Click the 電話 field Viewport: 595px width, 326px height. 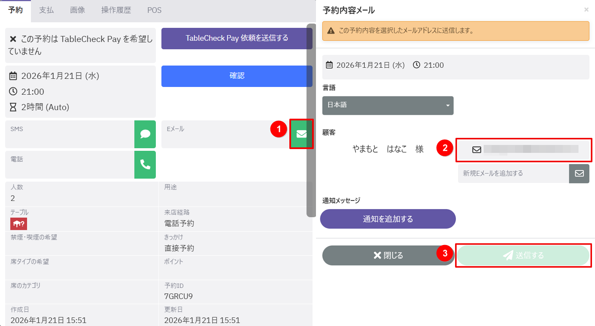tap(70, 164)
